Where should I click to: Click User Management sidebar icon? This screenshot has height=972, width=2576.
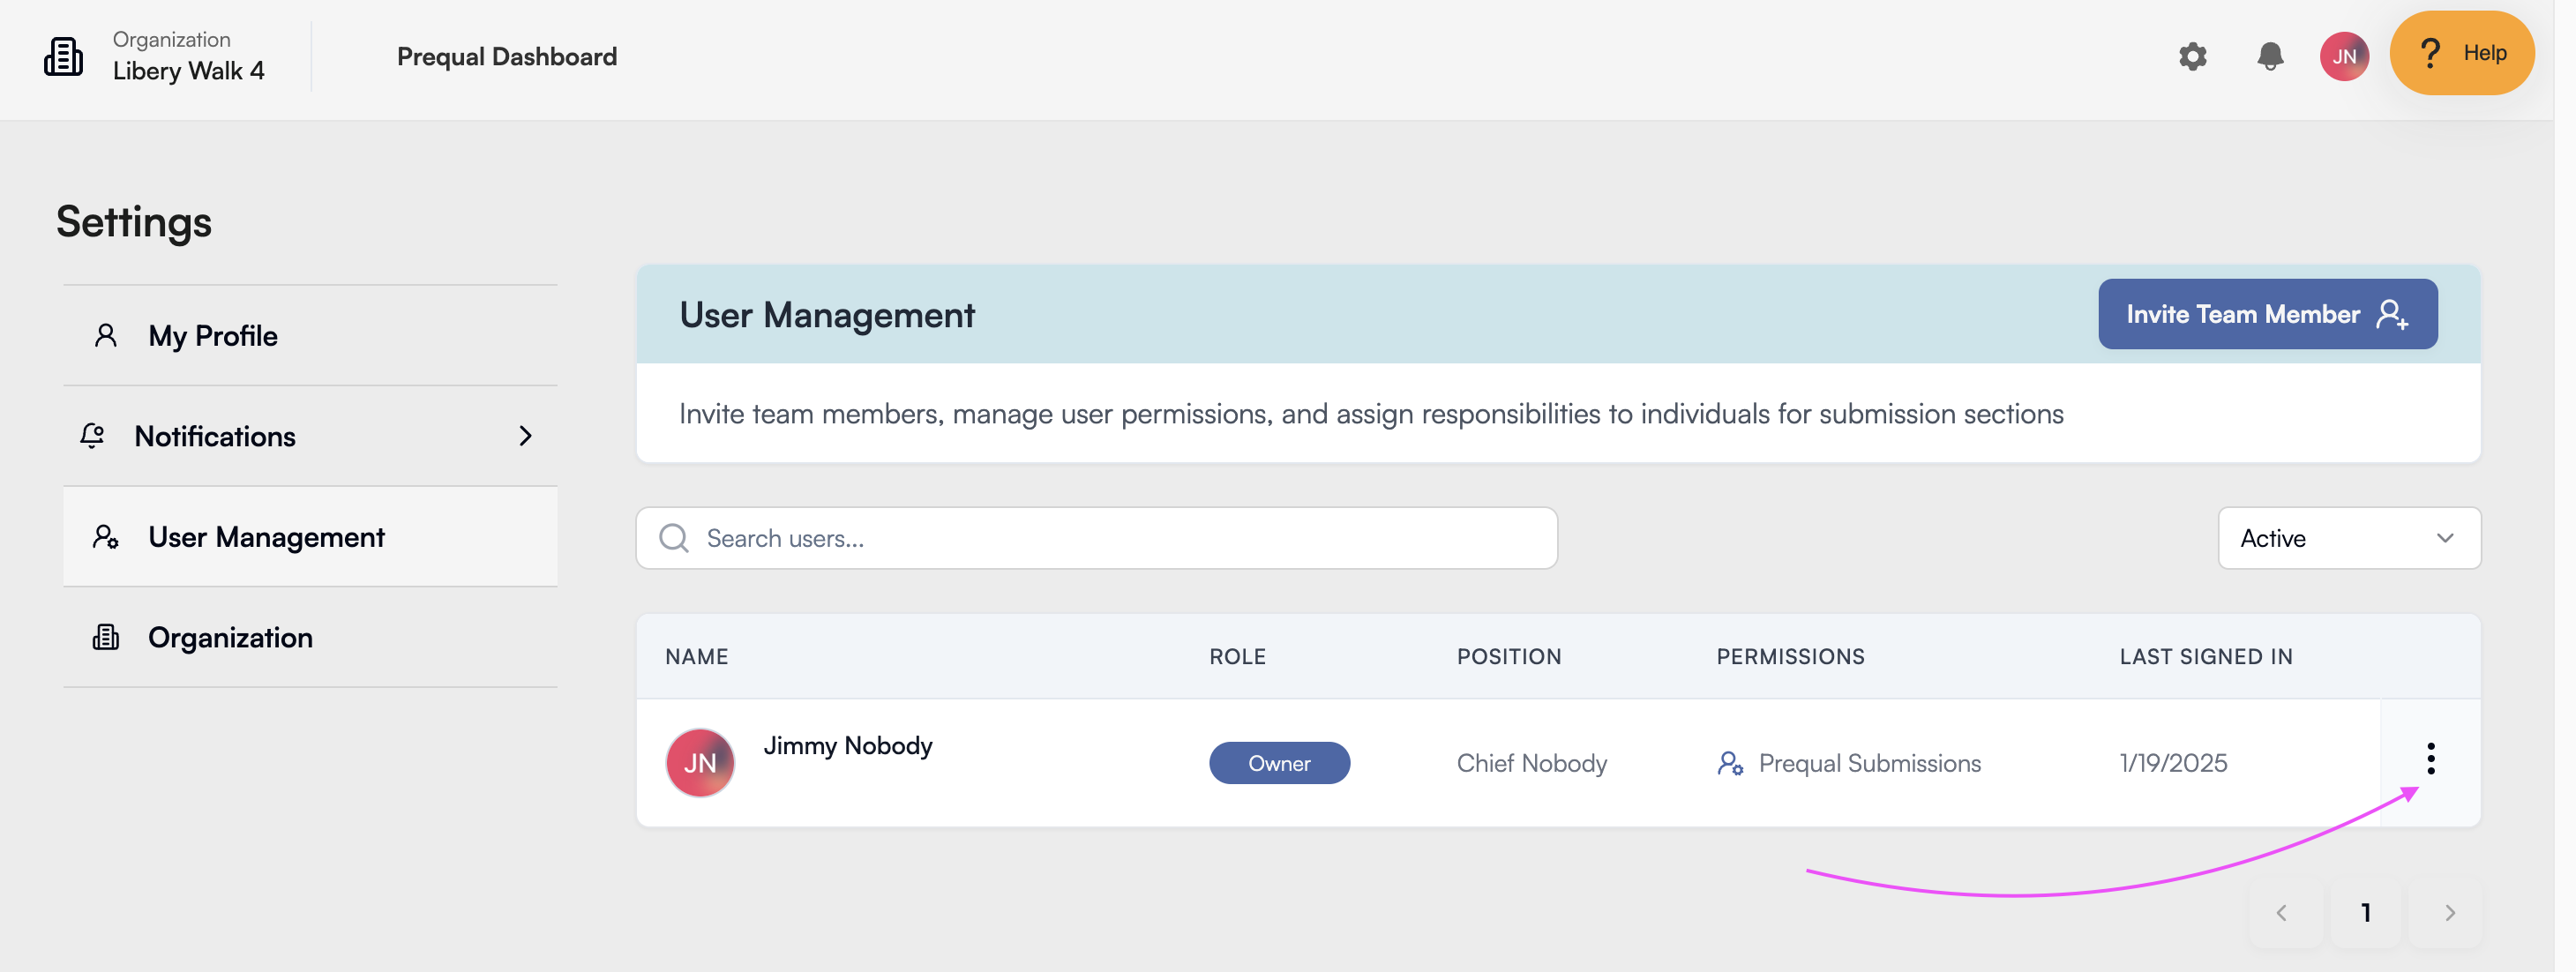coord(105,537)
